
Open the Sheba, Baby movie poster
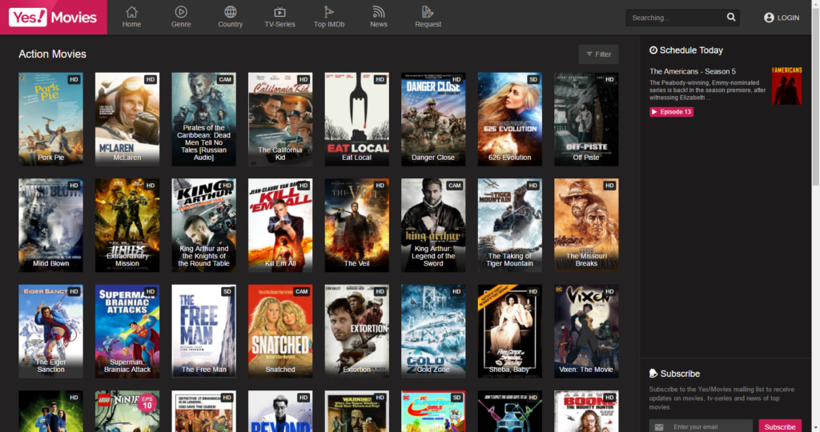click(x=509, y=331)
